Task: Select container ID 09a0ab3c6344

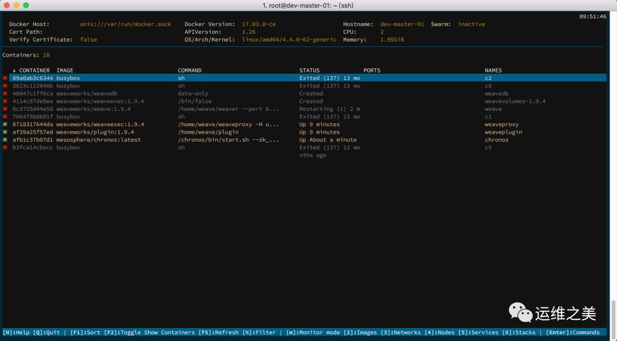Action: click(x=33, y=78)
